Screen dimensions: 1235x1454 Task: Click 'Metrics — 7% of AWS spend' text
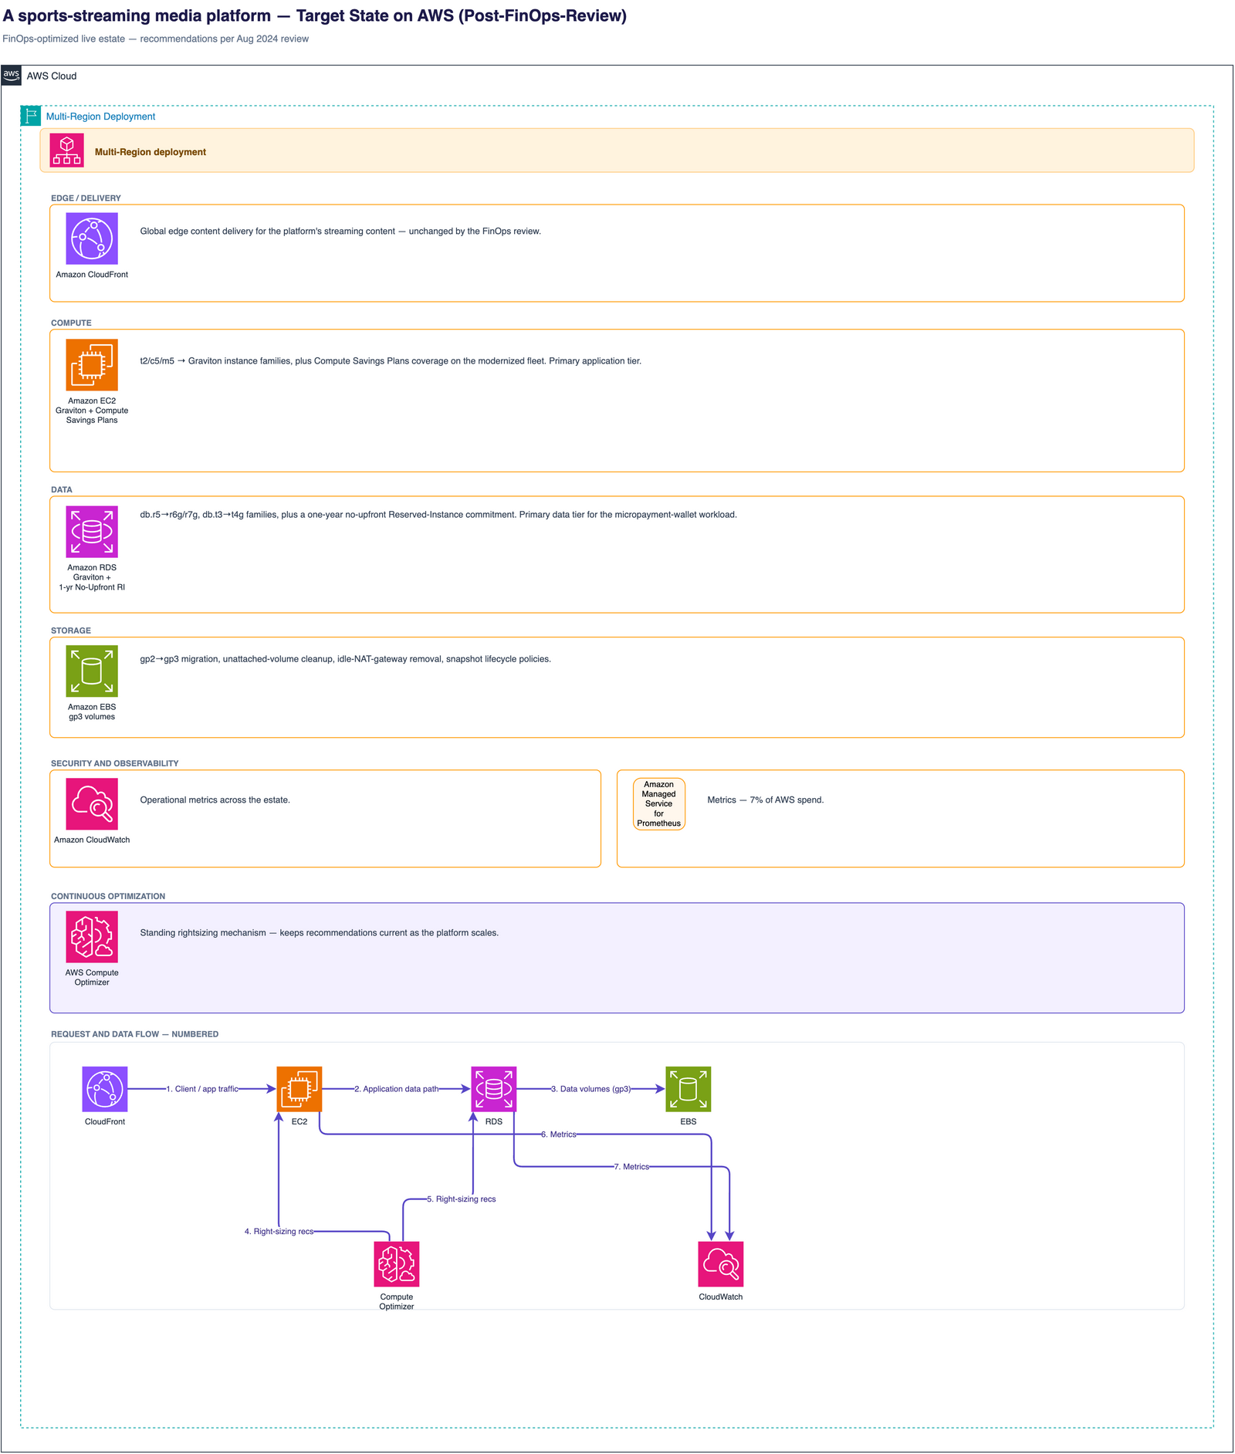coord(766,800)
